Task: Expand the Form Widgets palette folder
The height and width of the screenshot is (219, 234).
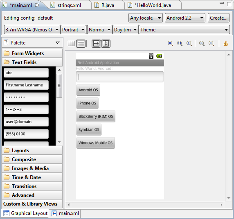Action: click(32, 53)
